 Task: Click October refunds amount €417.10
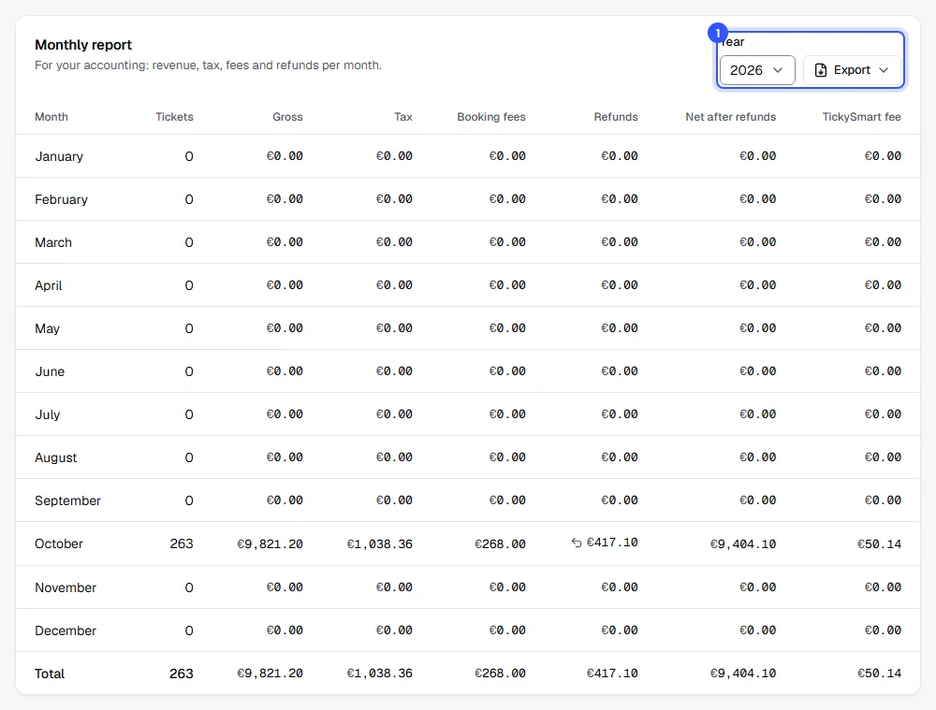[x=612, y=543]
